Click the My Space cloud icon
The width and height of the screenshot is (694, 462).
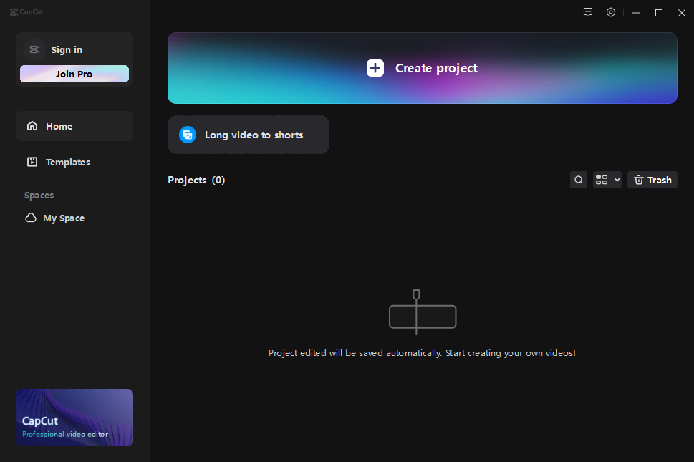click(x=31, y=218)
